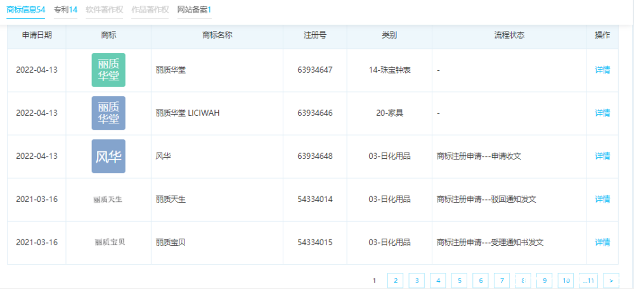Open the green 丽质华堂 trademark logo

108,70
